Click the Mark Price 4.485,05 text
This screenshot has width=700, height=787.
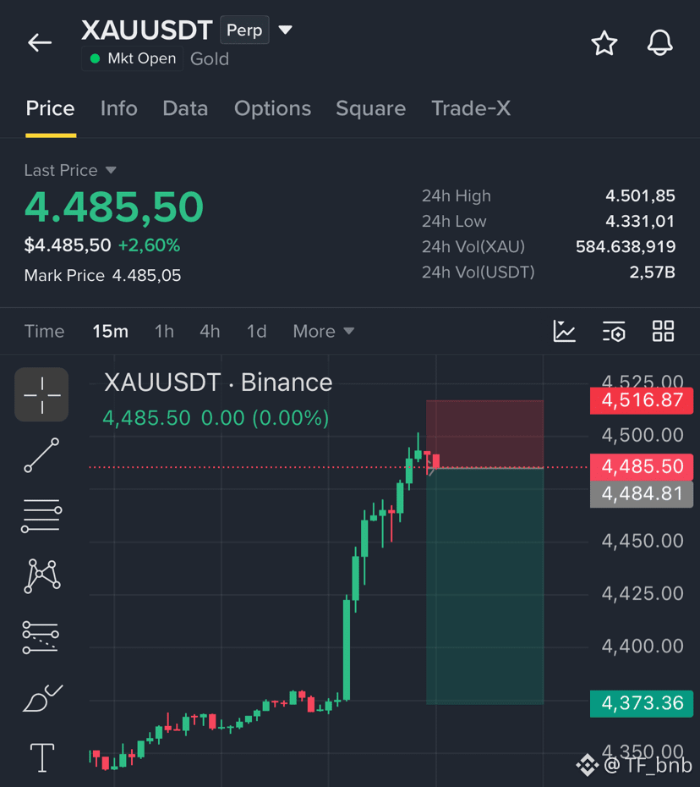103,276
